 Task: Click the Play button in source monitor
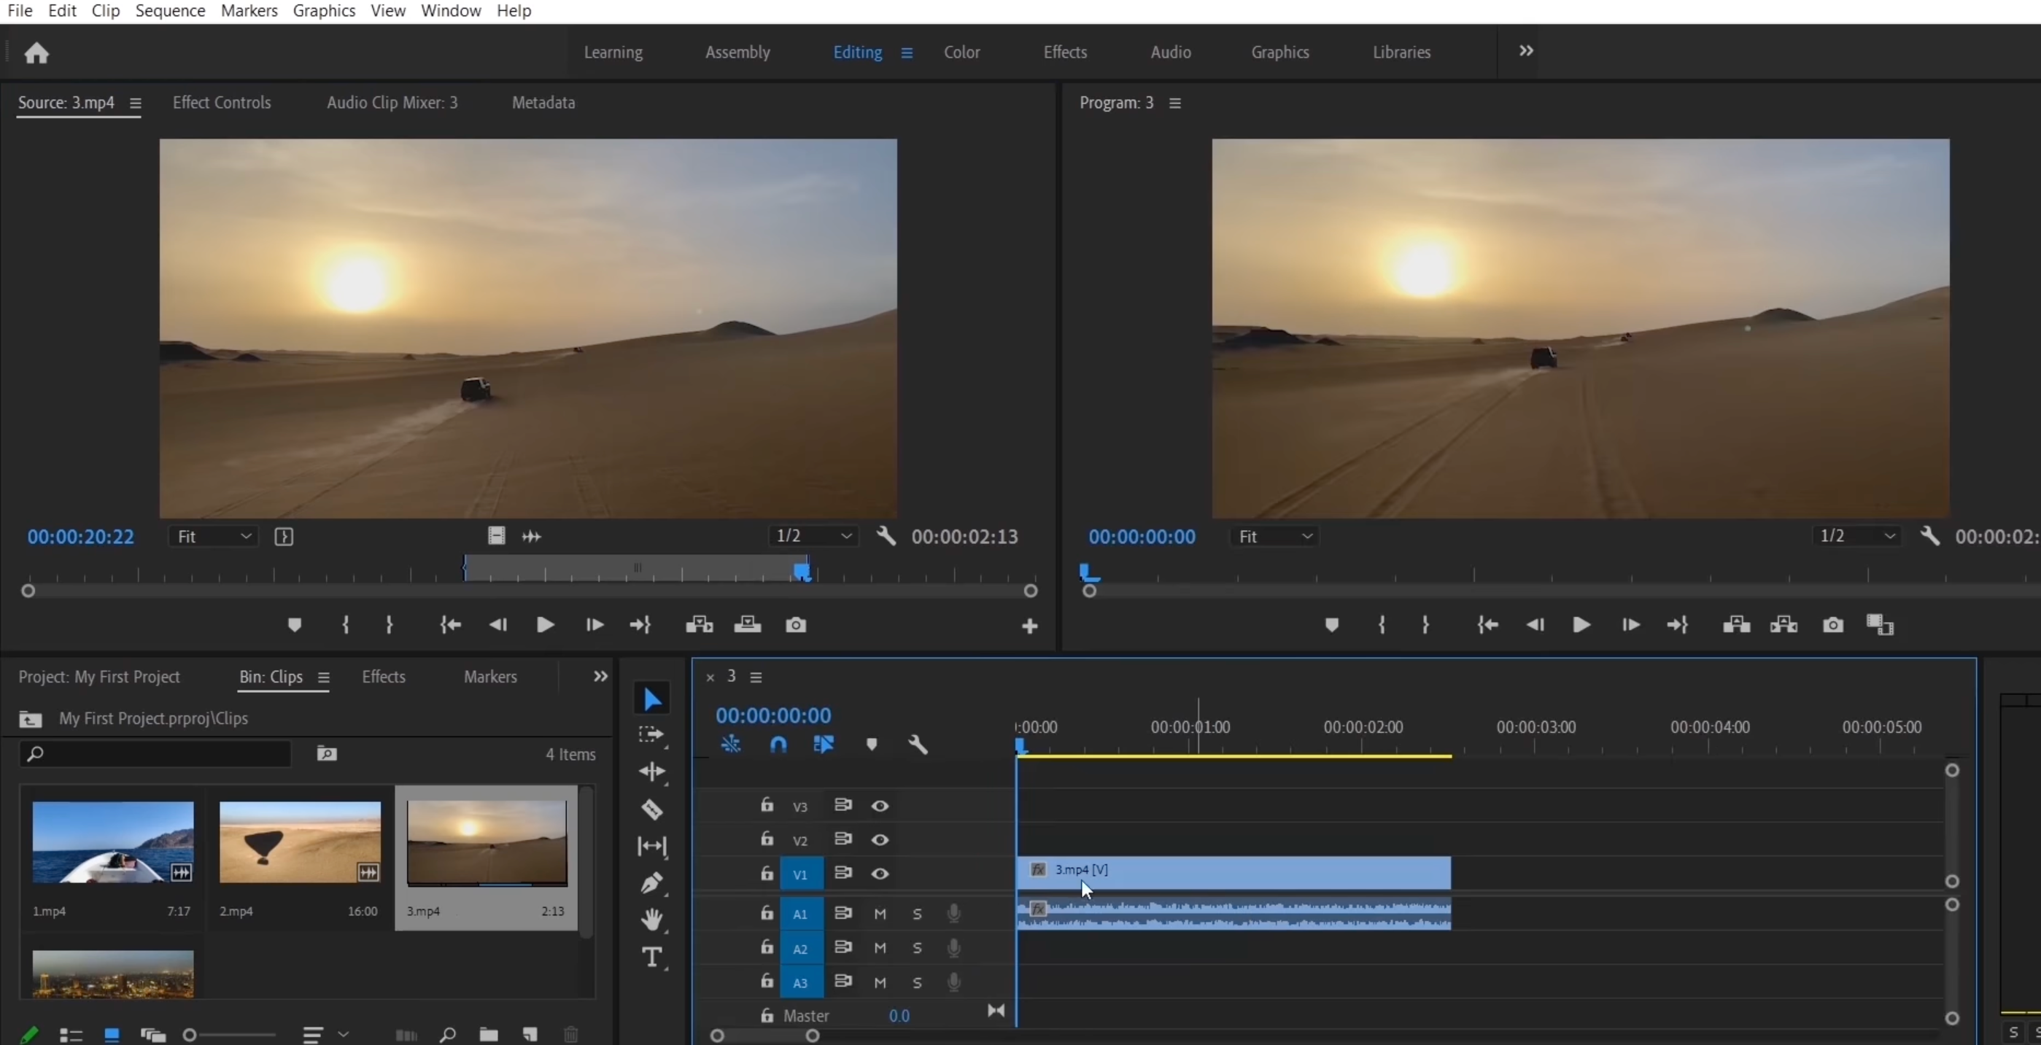[x=544, y=623]
